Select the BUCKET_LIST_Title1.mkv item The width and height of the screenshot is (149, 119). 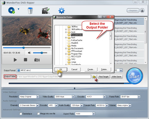(x=129, y=21)
